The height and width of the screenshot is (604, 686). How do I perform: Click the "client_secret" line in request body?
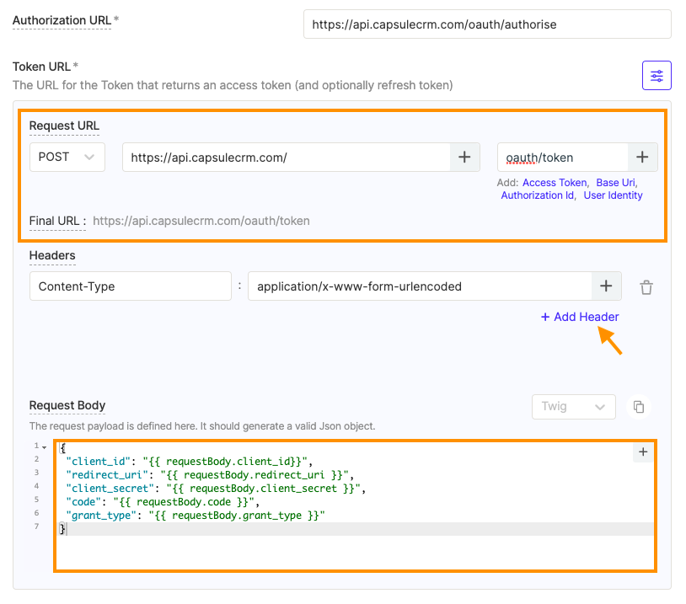tap(215, 489)
